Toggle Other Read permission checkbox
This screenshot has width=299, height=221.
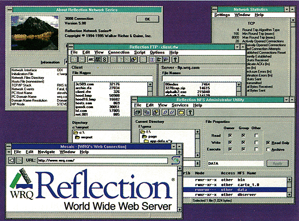click(x=256, y=136)
